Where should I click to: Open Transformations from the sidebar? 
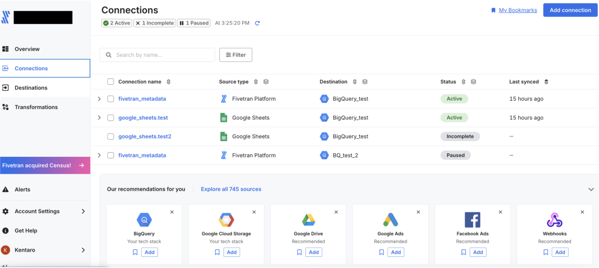(x=36, y=107)
